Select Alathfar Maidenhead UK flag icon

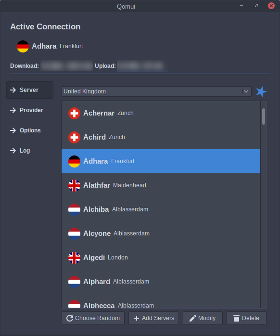75,185
